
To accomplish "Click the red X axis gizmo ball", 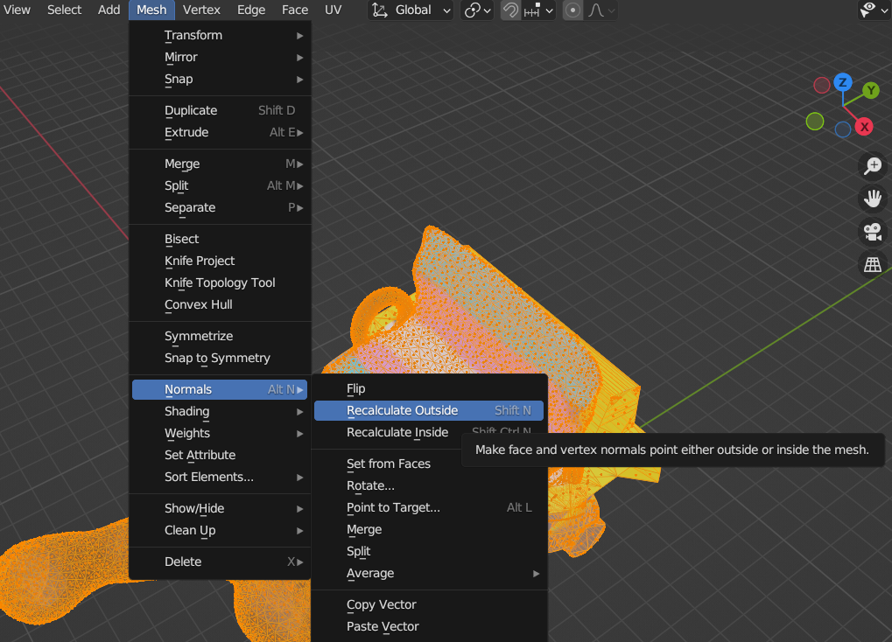I will pos(864,127).
